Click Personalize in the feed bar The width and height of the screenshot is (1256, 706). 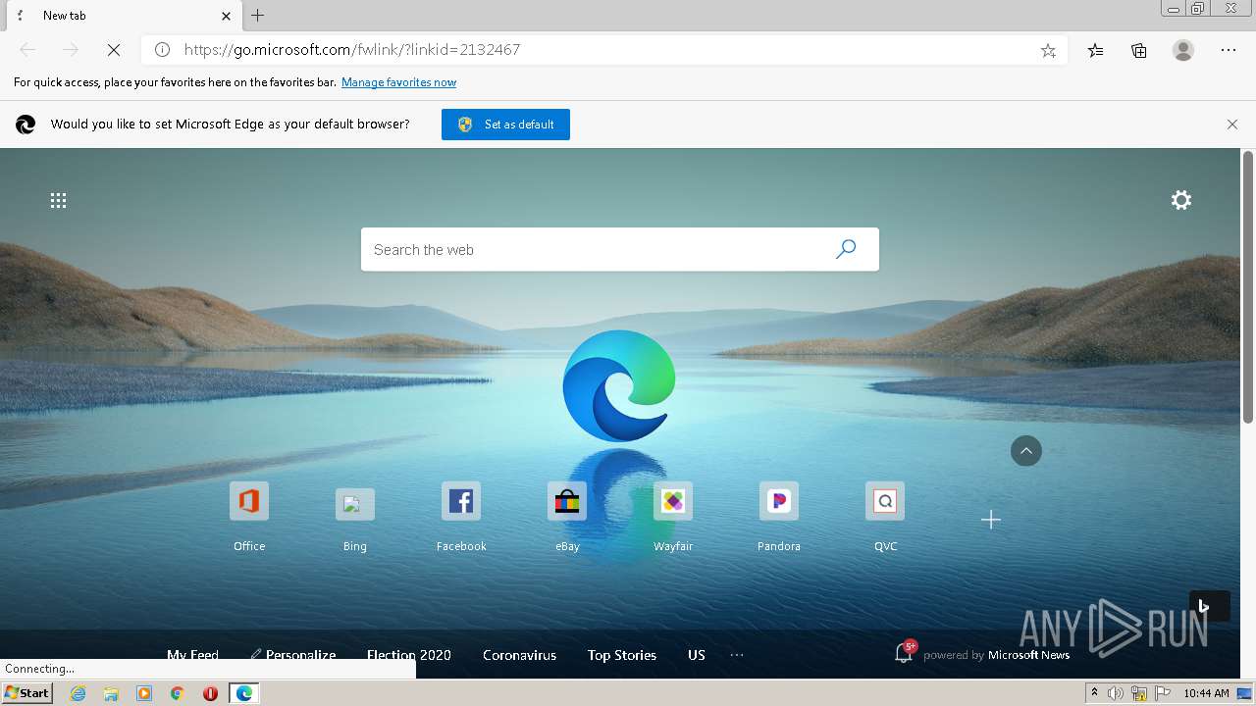(293, 655)
